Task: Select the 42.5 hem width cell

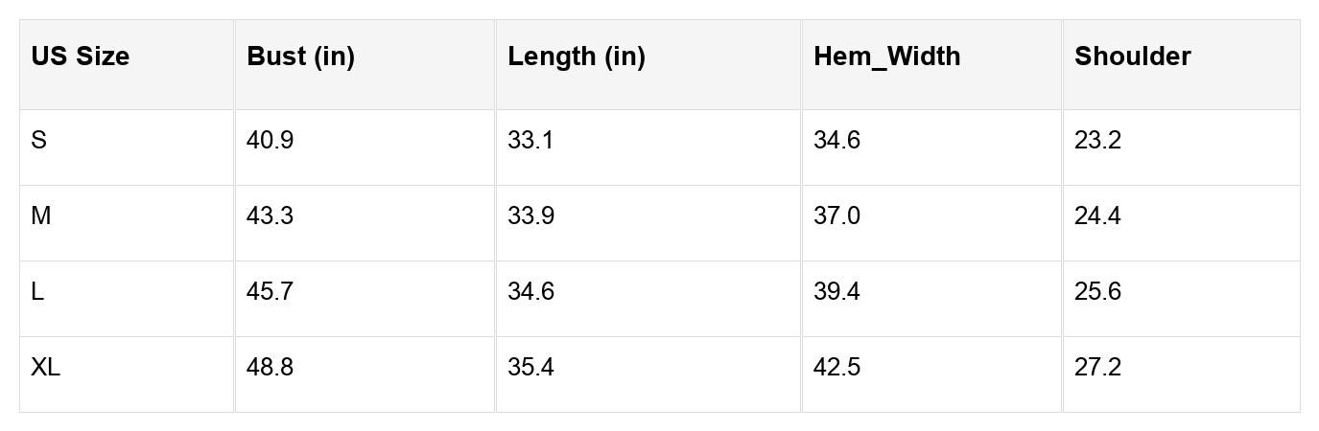Action: pyautogui.click(x=836, y=367)
